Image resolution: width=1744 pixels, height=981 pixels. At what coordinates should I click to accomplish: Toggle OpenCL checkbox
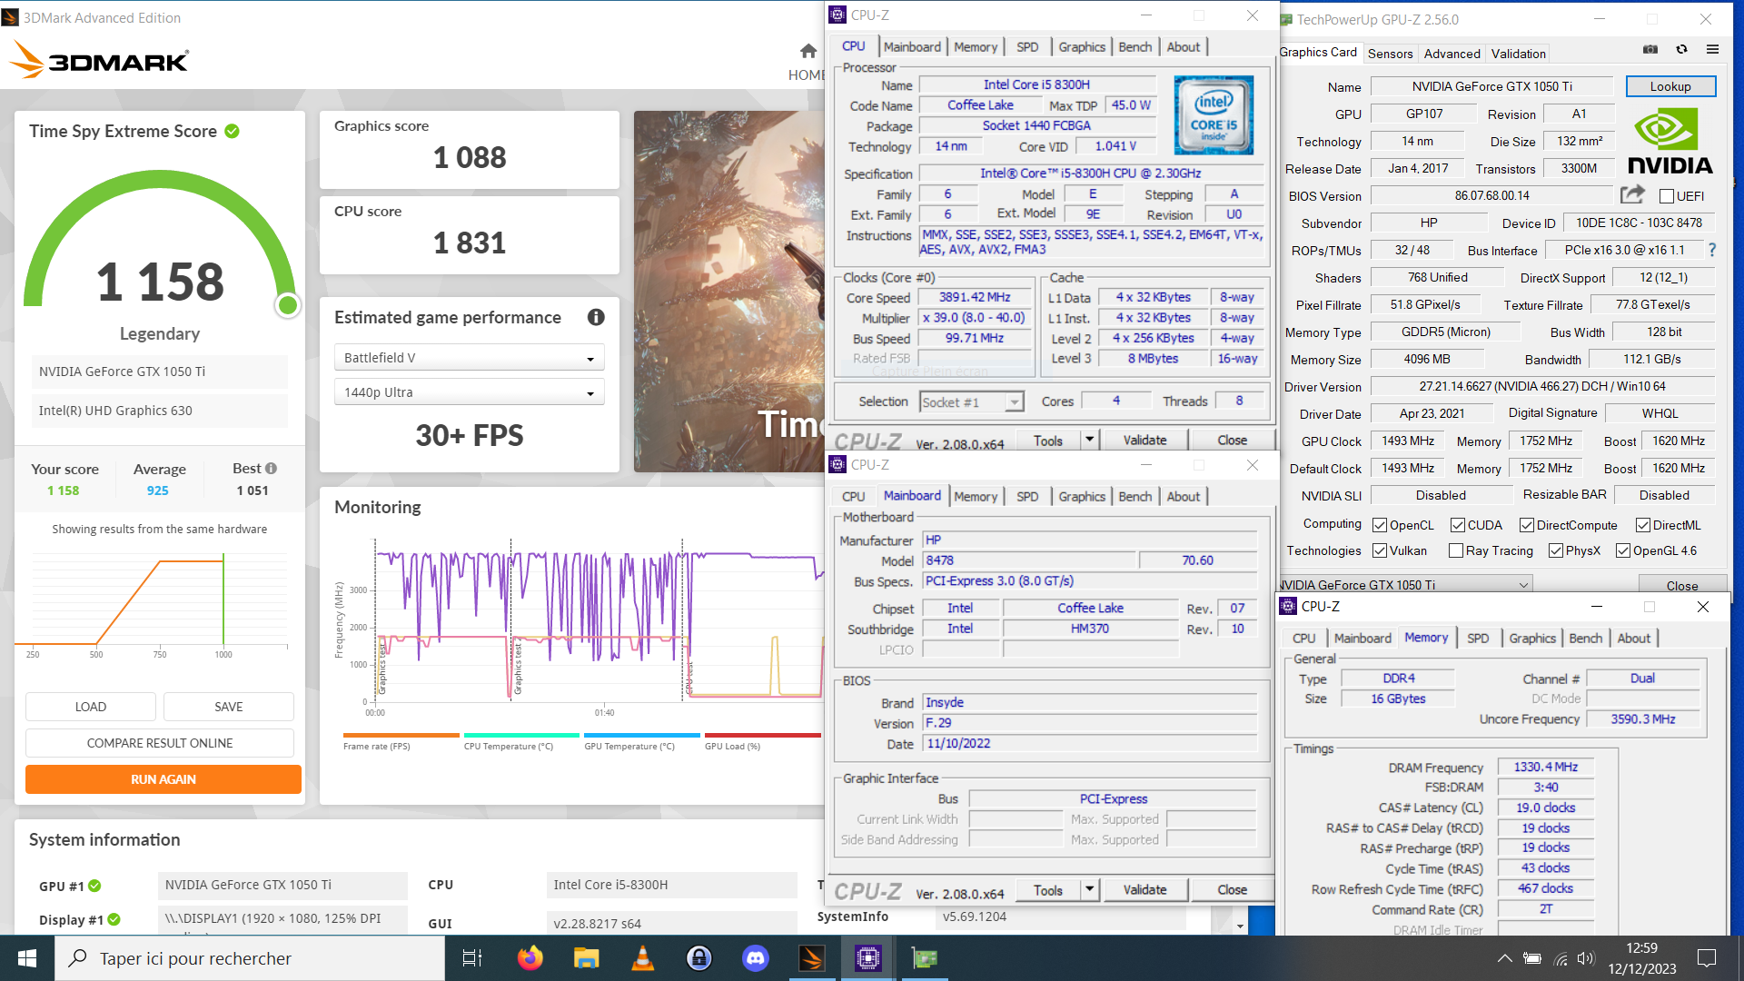[1380, 525]
